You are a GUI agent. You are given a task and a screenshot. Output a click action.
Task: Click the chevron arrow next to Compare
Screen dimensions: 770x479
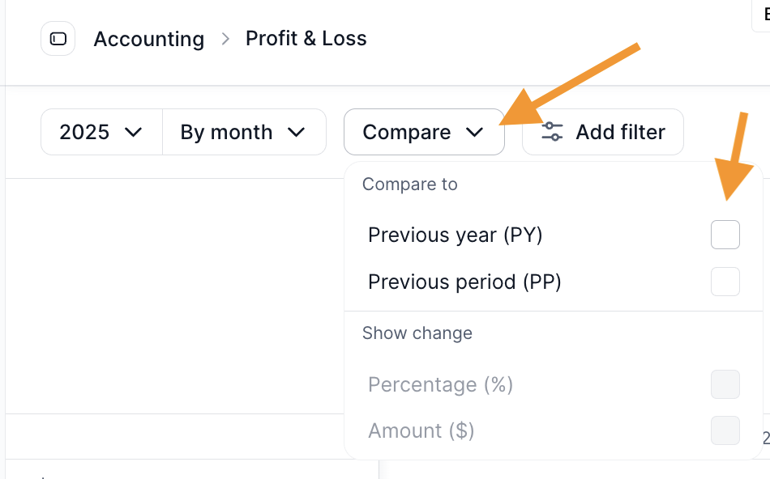click(x=474, y=132)
